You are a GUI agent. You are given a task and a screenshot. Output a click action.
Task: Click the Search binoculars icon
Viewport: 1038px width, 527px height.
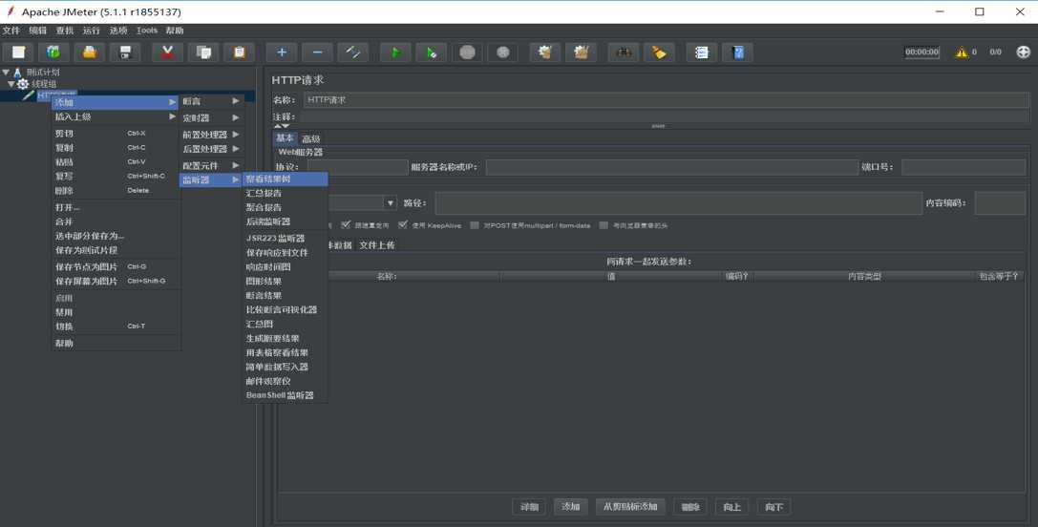623,53
